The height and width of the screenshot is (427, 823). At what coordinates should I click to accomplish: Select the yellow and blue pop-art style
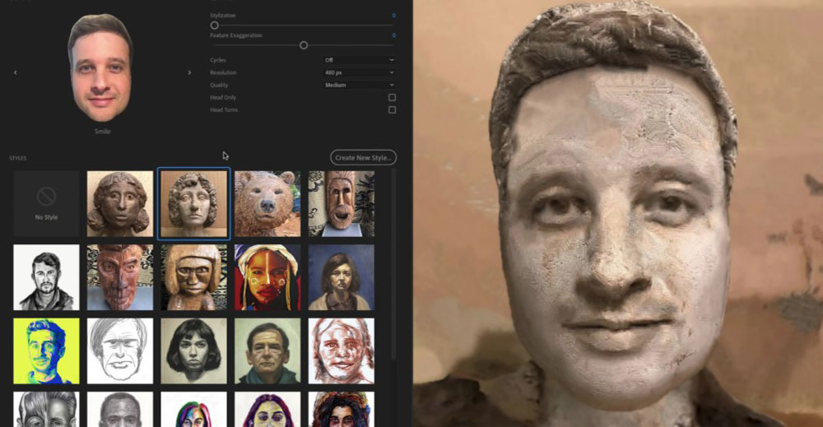46,351
